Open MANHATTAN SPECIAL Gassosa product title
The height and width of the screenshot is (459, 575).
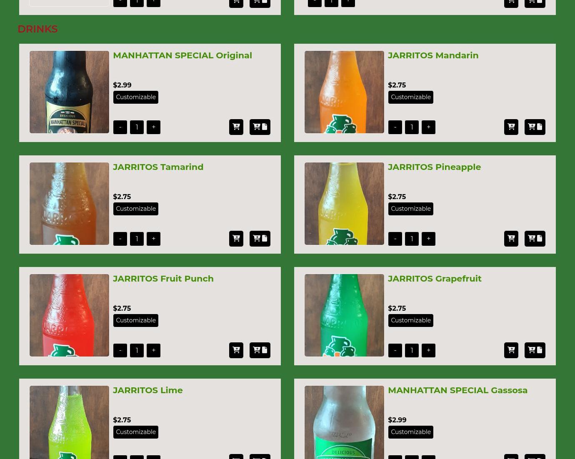(x=457, y=390)
